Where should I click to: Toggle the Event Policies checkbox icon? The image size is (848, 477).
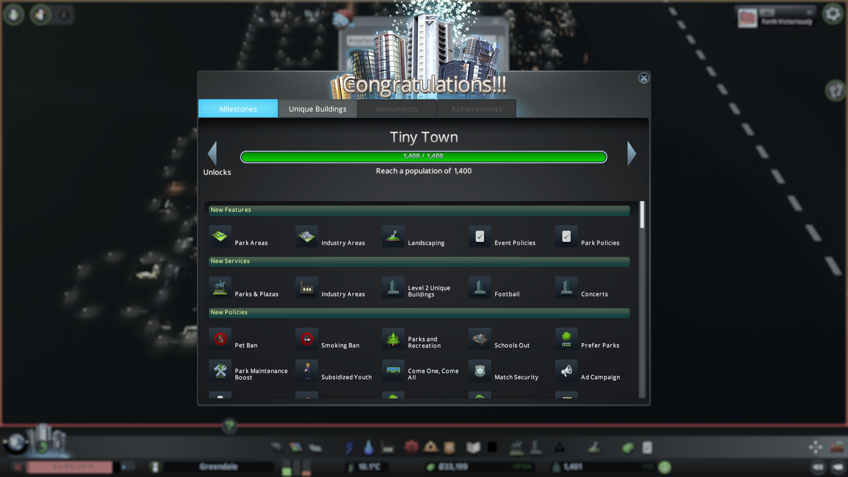click(479, 236)
